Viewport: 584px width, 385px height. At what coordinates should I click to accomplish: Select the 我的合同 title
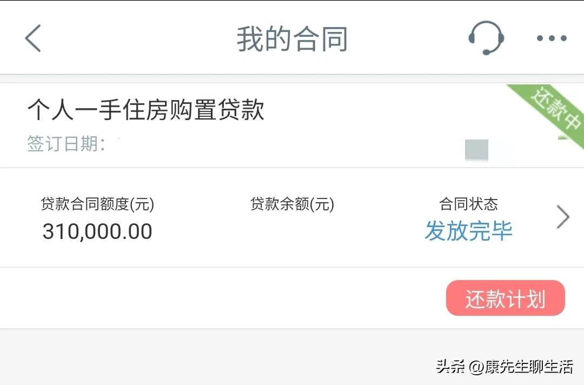click(292, 38)
